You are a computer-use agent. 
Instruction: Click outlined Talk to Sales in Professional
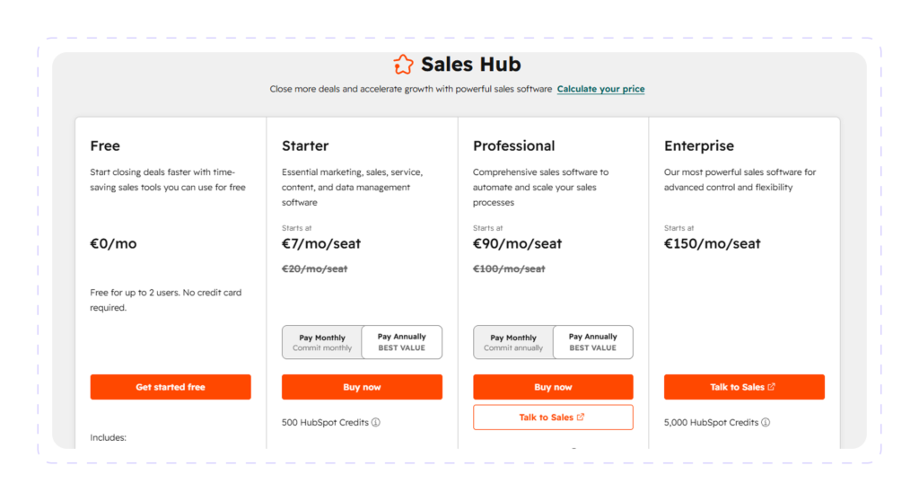553,417
